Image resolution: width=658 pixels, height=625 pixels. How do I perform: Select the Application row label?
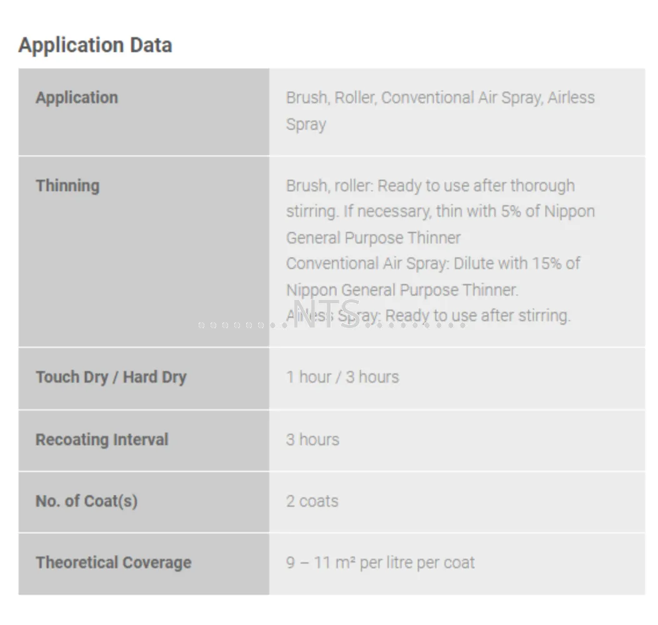coord(77,97)
